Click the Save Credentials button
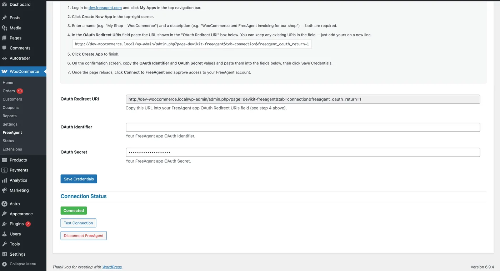Viewport: 500px width, 271px height. point(79,179)
